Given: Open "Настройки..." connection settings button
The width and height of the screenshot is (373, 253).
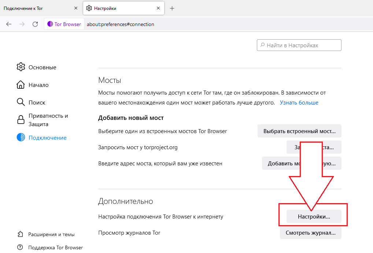Looking at the screenshot, I should (x=314, y=217).
